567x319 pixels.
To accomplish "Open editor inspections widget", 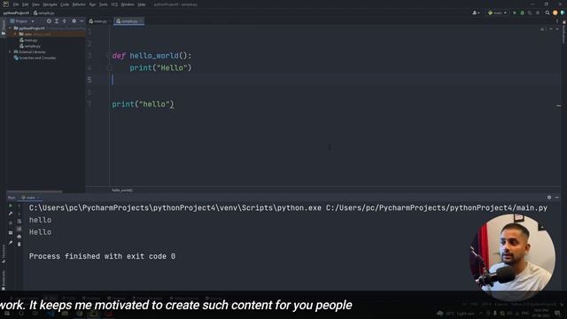I will (x=542, y=29).
